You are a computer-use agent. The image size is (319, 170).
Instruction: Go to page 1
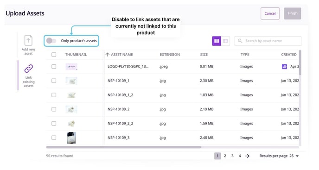(x=217, y=156)
